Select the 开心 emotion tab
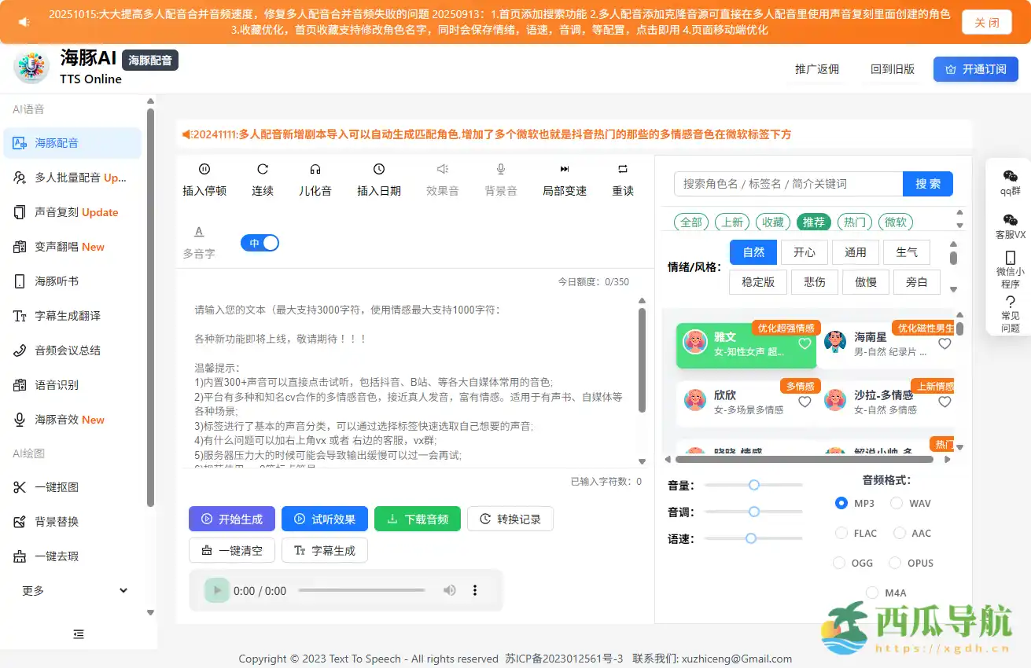 point(803,251)
